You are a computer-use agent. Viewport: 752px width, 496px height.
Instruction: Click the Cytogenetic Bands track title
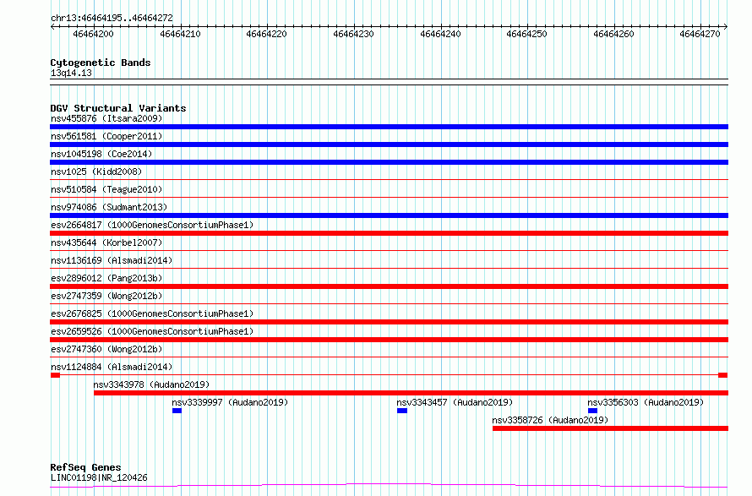101,63
